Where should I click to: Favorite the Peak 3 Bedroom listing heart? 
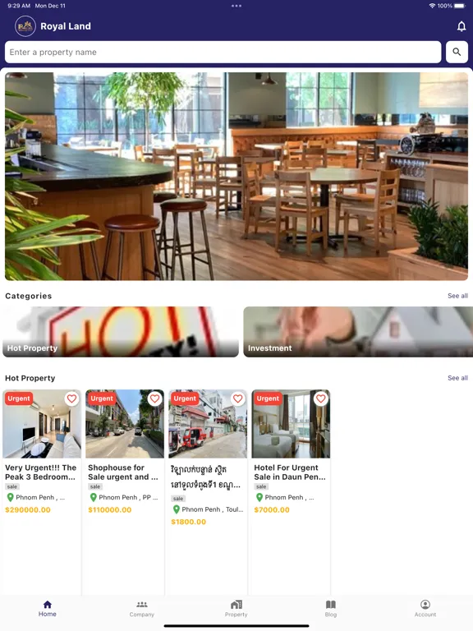[x=71, y=398]
